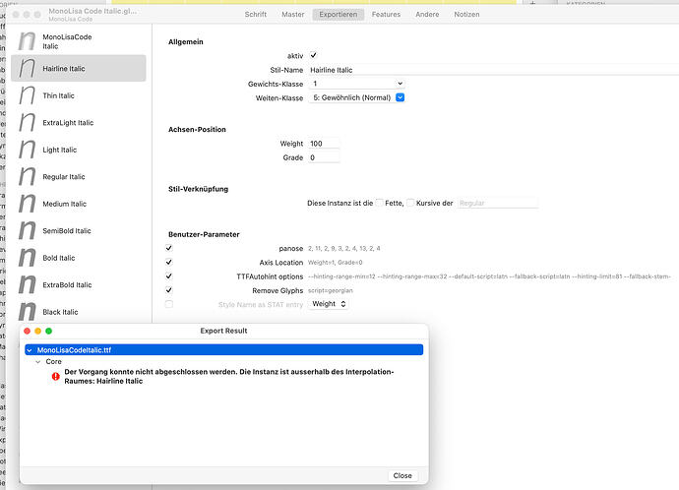Click the Weight axis position field

pos(324,144)
